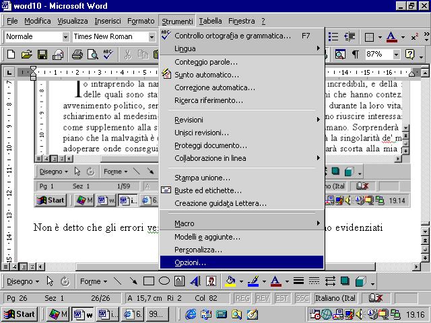The width and height of the screenshot is (431, 323).
Task: Choose Conteggio parole… menu item
Action: click(x=241, y=62)
